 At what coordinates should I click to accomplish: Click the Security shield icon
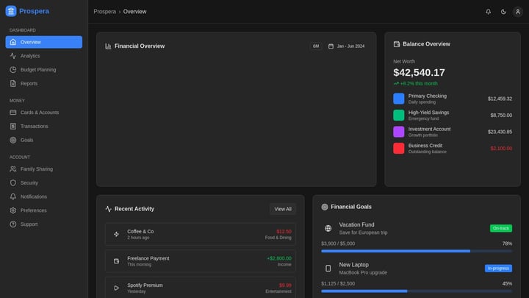click(x=12, y=182)
